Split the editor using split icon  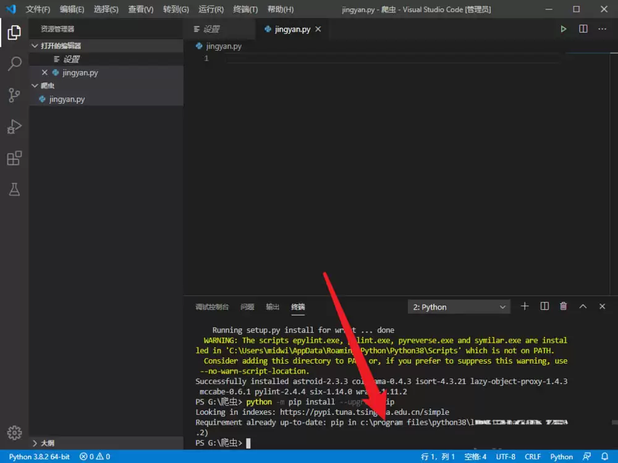click(x=582, y=28)
